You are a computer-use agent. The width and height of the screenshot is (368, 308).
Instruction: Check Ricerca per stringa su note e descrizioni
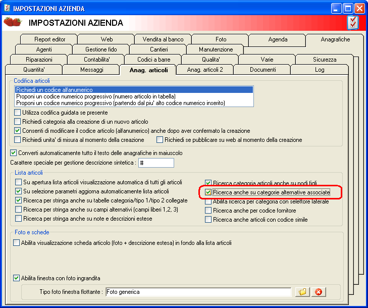tap(18, 219)
